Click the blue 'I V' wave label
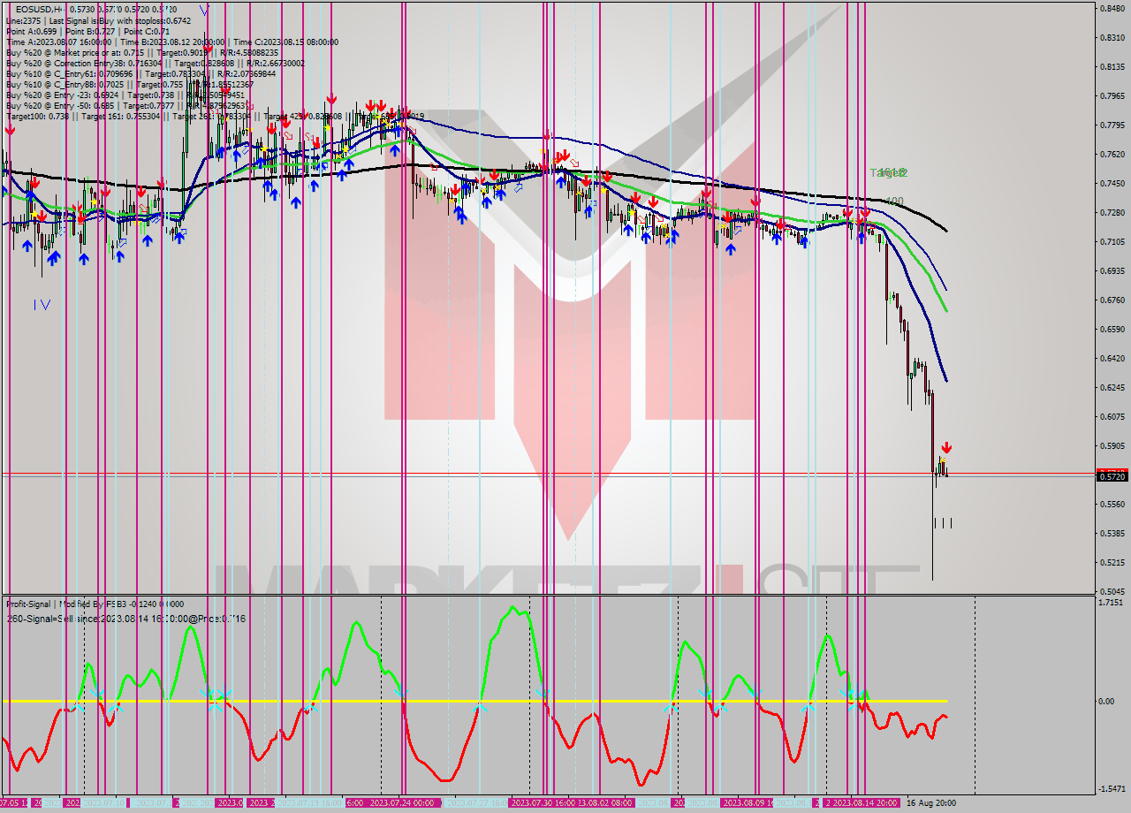1131x813 pixels. click(42, 305)
